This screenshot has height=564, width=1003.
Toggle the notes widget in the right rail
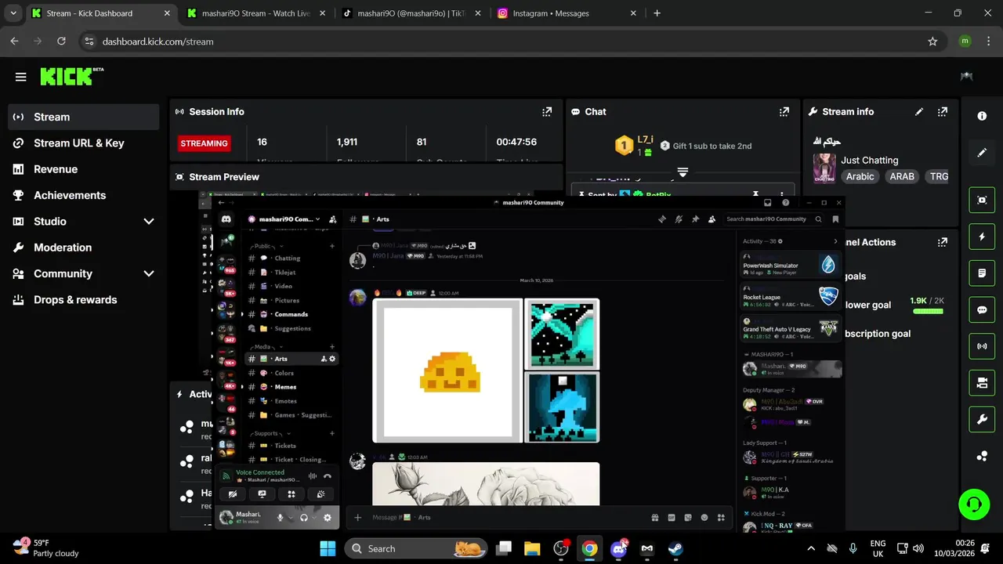(982, 273)
